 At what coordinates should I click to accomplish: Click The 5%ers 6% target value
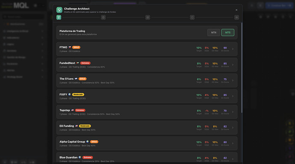[199, 79]
